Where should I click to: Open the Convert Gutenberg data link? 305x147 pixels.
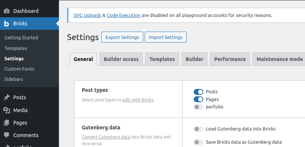click(106, 137)
